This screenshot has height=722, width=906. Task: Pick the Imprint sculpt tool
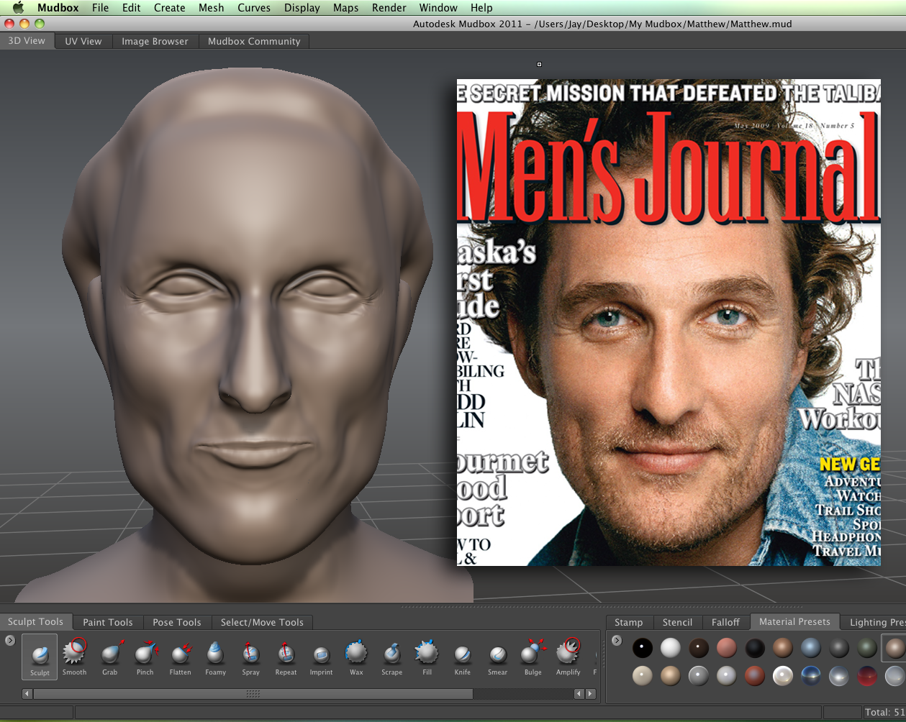[321, 656]
